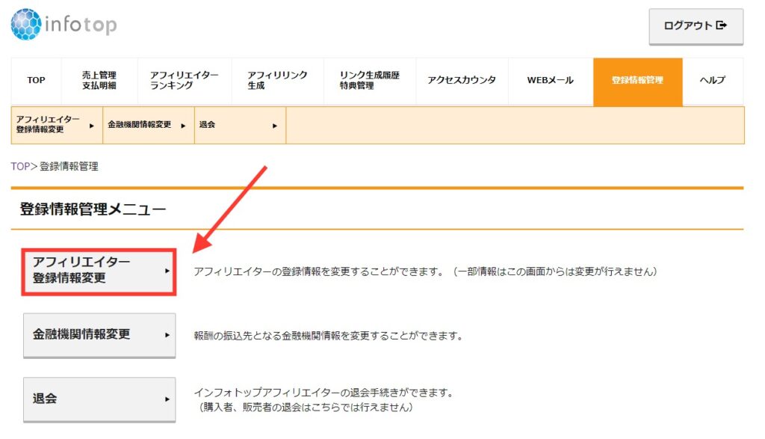Open the アクセスカウンタ tab
Viewport: 765px width, 439px height.
pos(460,81)
